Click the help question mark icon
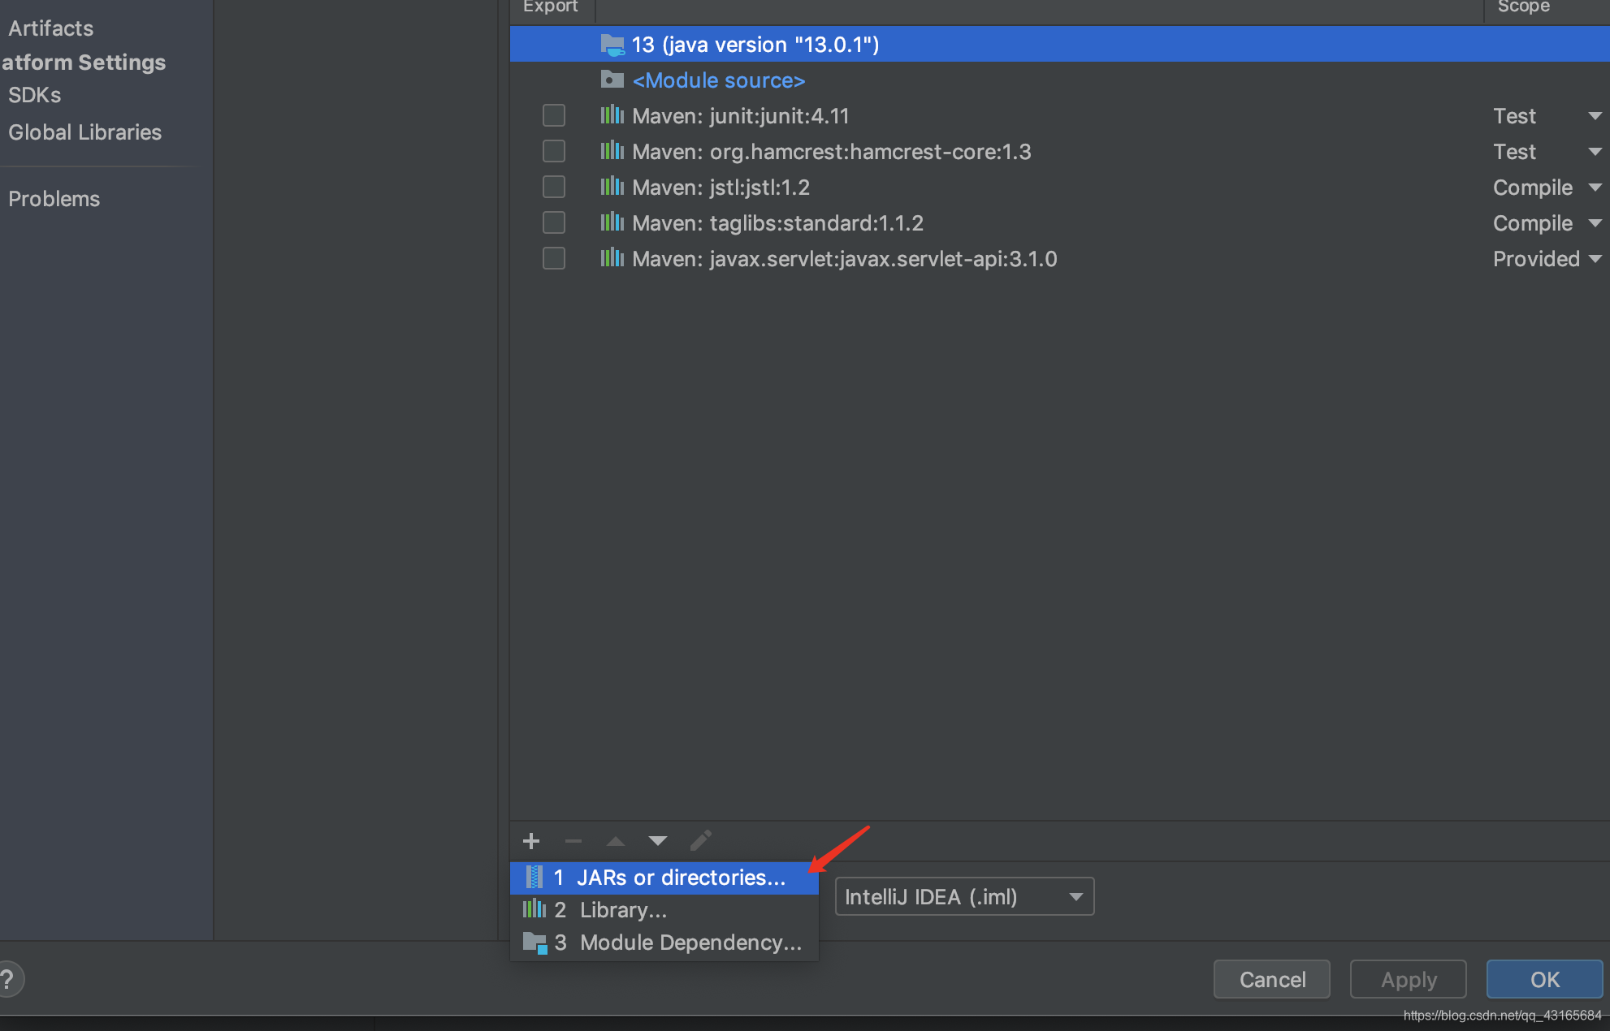Image resolution: width=1610 pixels, height=1031 pixels. 8,979
